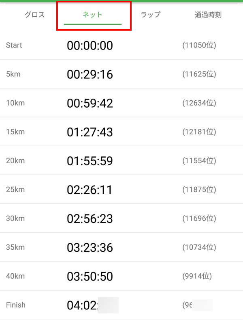The height and width of the screenshot is (320, 243).
Task: Click the 5km ranking (11625位)
Action: (x=199, y=74)
